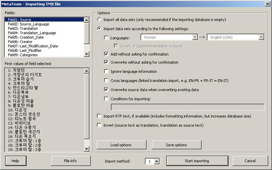Image resolution: width=272 pixels, height=170 pixels.
Task: Click value row 19 ending with ': 3층'
Action: 44,149
